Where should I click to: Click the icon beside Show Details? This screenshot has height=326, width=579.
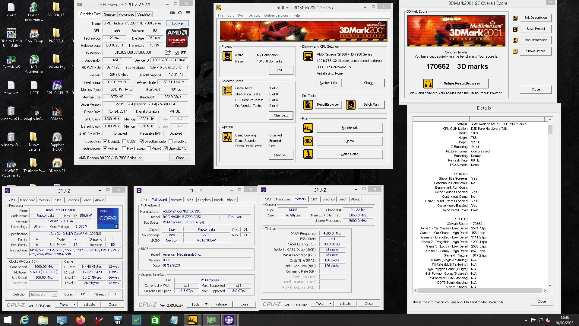pos(515,51)
